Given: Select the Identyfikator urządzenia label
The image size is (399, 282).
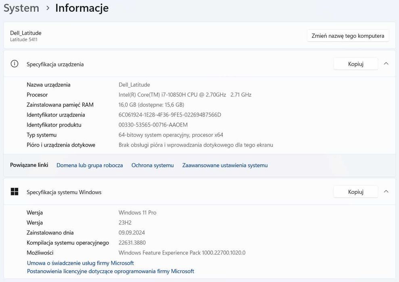Looking at the screenshot, I should pyautogui.click(x=56, y=115).
